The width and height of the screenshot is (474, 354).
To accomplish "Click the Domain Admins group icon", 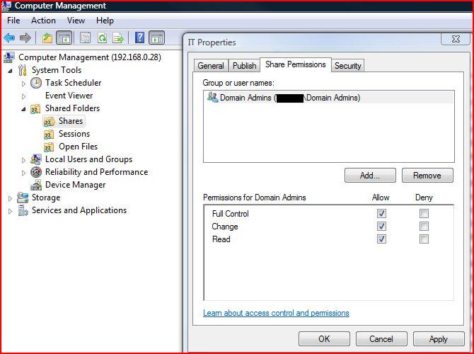I will point(212,98).
